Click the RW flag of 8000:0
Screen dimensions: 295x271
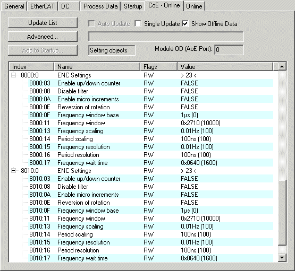click(x=149, y=75)
